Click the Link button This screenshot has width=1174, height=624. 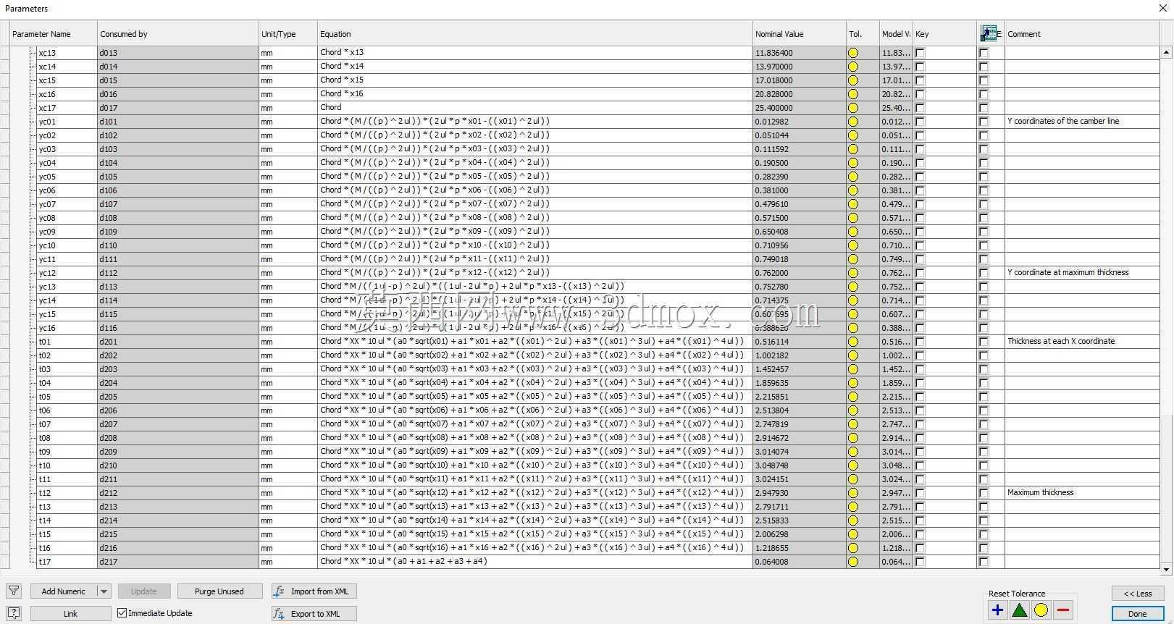(x=70, y=614)
